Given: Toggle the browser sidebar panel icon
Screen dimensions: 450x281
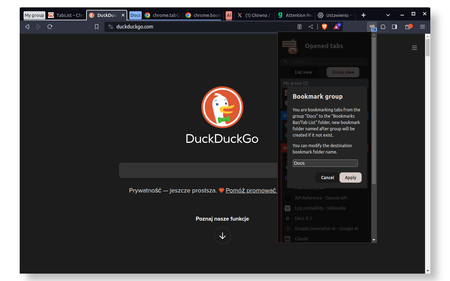Looking at the screenshot, I should [x=394, y=27].
